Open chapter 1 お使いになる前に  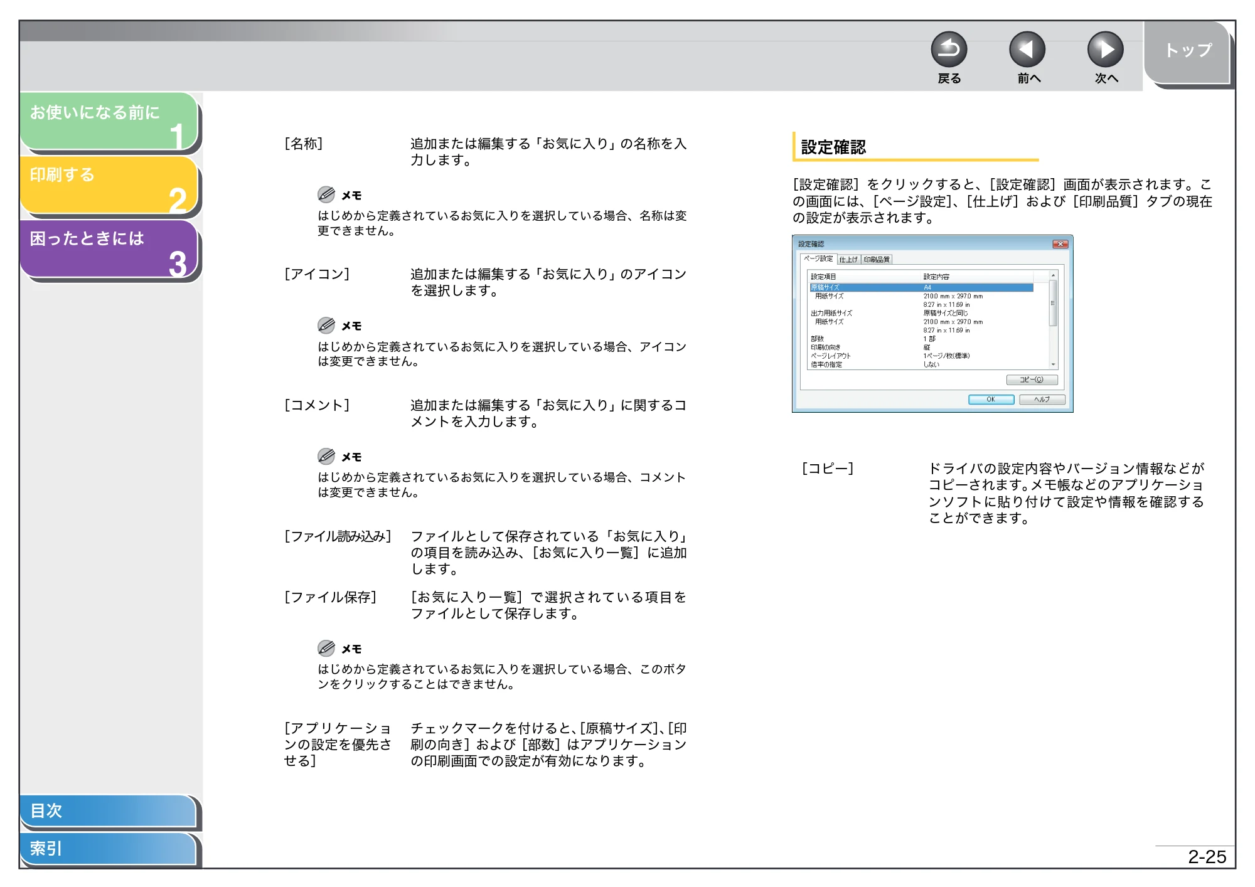[x=109, y=122]
